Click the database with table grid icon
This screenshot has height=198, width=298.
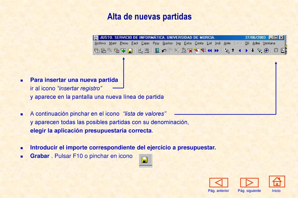tap(103, 50)
